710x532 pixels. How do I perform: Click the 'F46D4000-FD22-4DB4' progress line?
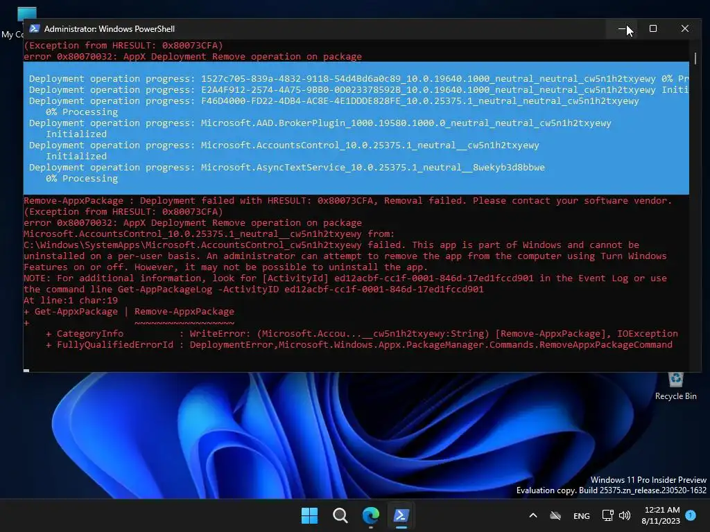tap(334, 101)
